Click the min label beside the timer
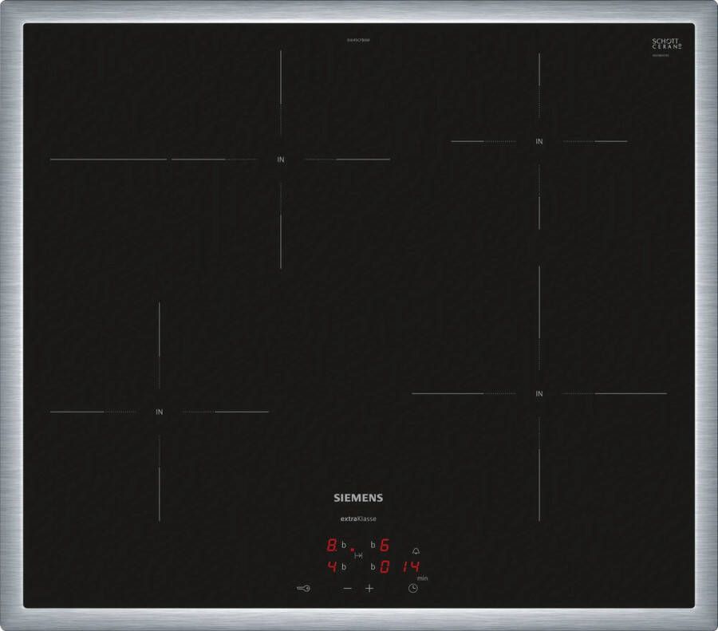 422,578
